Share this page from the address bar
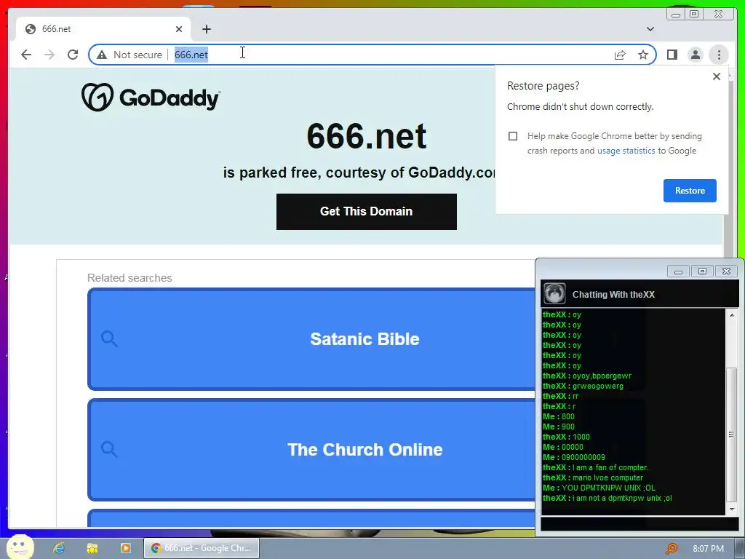This screenshot has height=559, width=745. (620, 55)
